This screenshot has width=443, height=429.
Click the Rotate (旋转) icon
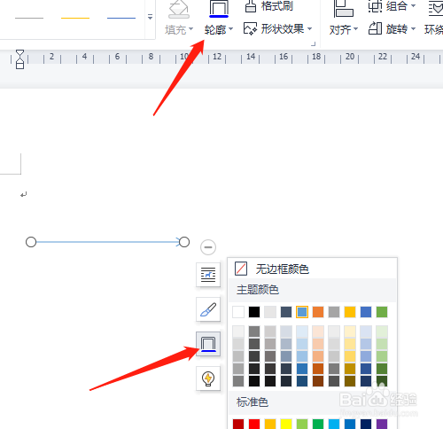point(375,28)
